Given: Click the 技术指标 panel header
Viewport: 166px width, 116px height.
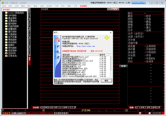Looking at the screenshot, I should point(6,10).
